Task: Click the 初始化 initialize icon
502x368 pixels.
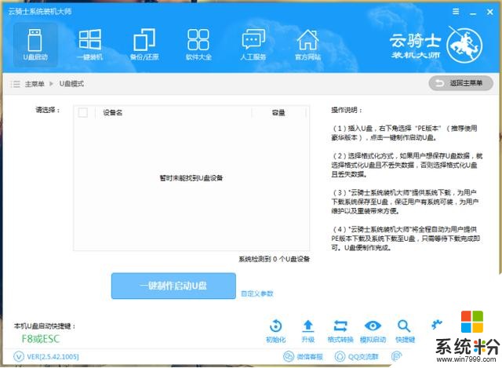Action: click(x=275, y=331)
